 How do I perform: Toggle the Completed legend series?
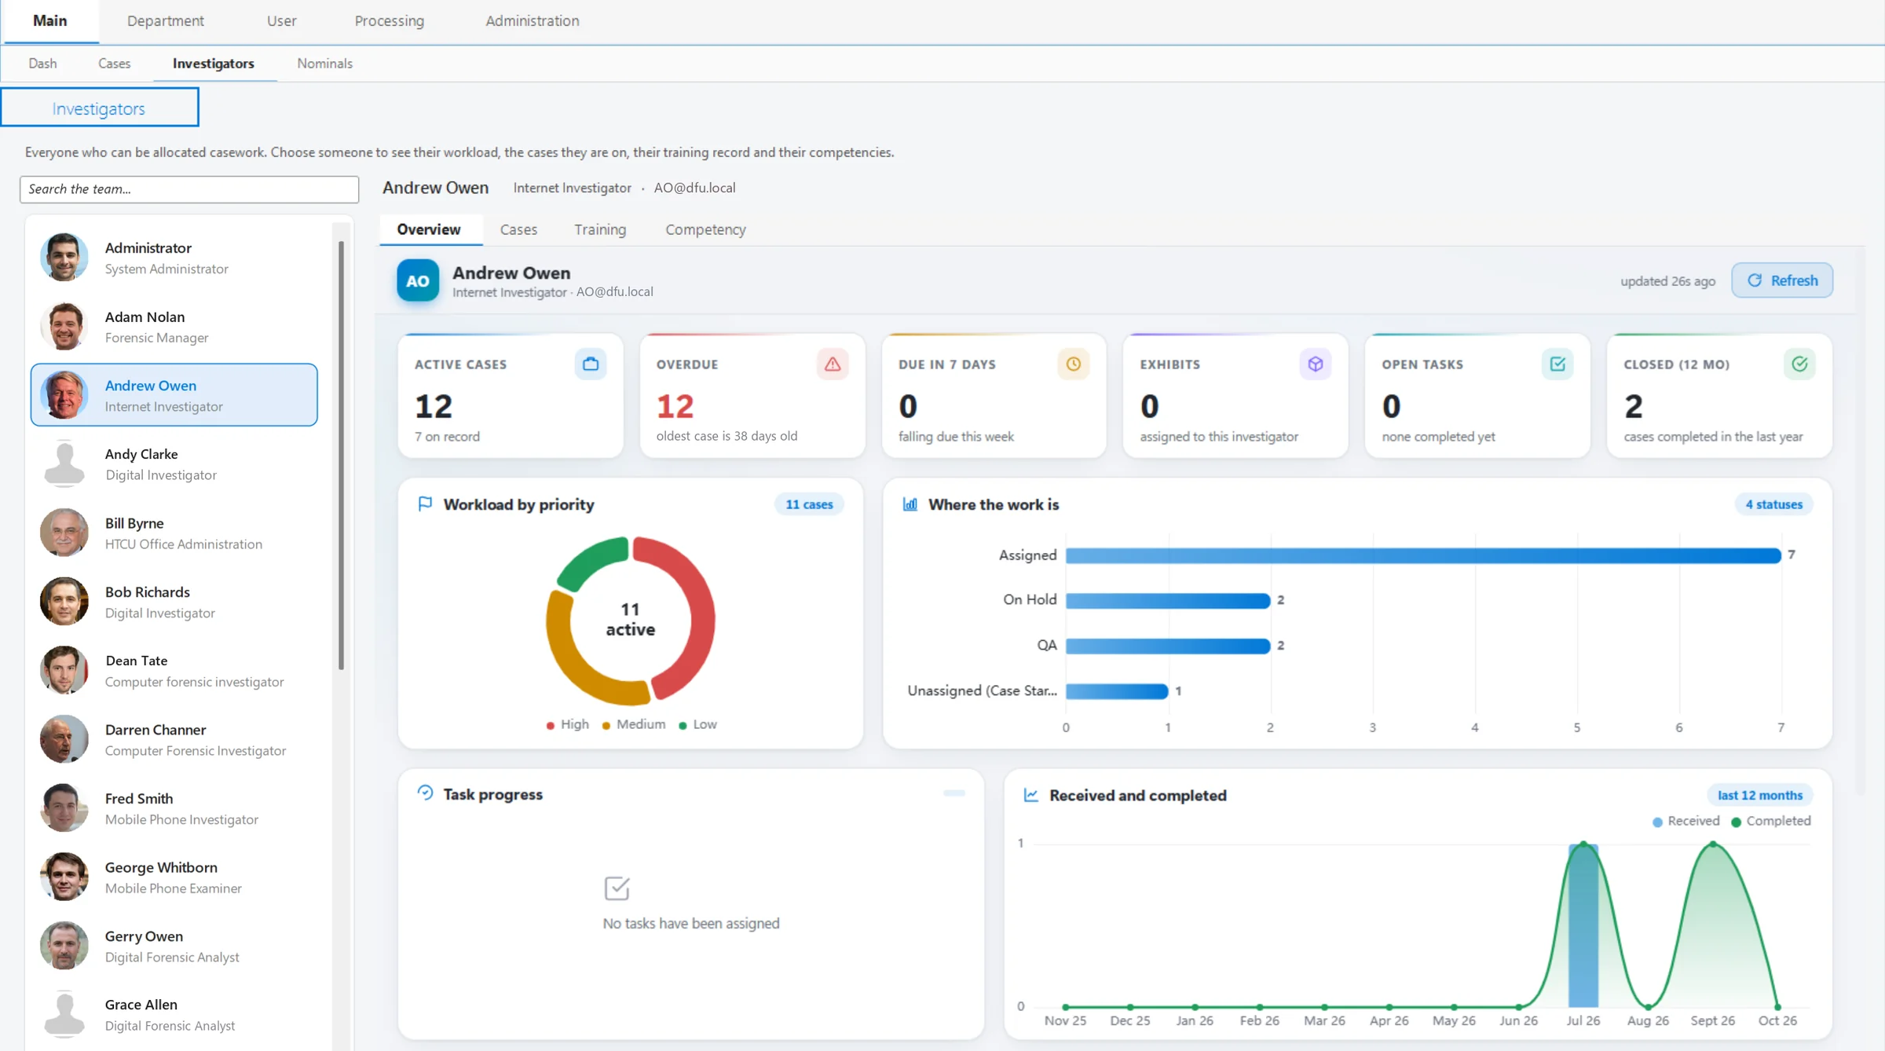click(1771, 821)
